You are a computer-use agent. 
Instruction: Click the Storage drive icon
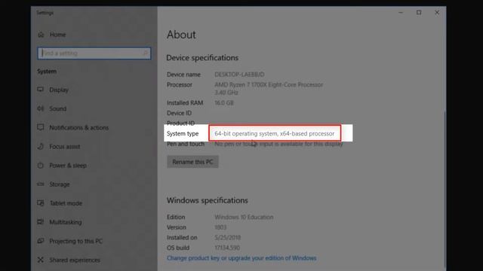(x=41, y=184)
